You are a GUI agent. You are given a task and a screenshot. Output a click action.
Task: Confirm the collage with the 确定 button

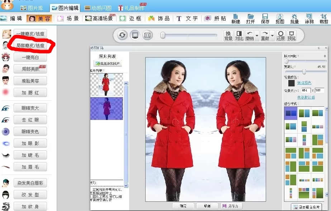[x=183, y=206]
